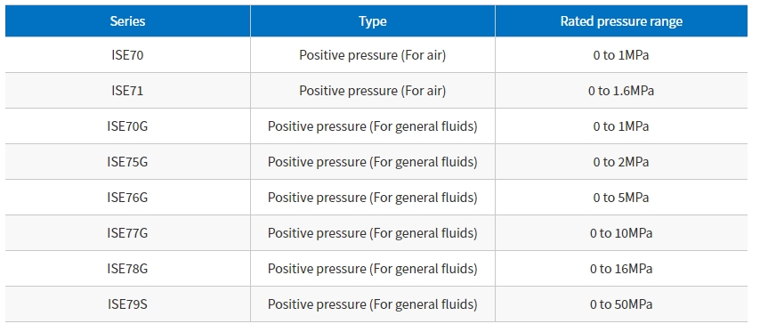Viewport: 760px width, 332px height.
Task: Click the 0 to 2MPa pressure cell
Action: click(621, 162)
